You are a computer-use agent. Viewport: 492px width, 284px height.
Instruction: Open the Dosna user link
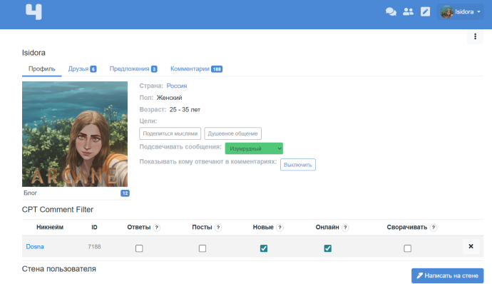pyautogui.click(x=35, y=247)
